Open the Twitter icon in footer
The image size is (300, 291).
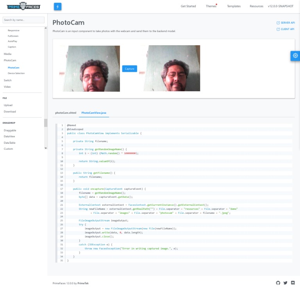(x=285, y=283)
